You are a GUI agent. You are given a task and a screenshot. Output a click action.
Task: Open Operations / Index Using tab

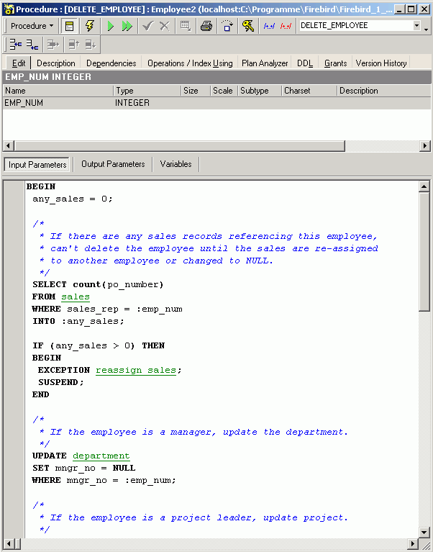(190, 63)
